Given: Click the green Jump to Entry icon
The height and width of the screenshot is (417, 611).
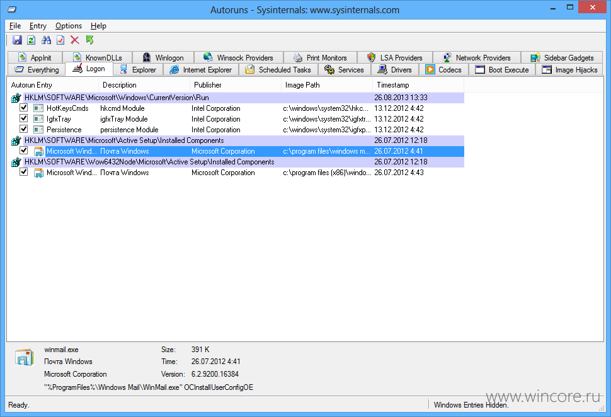Looking at the screenshot, I should point(89,40).
